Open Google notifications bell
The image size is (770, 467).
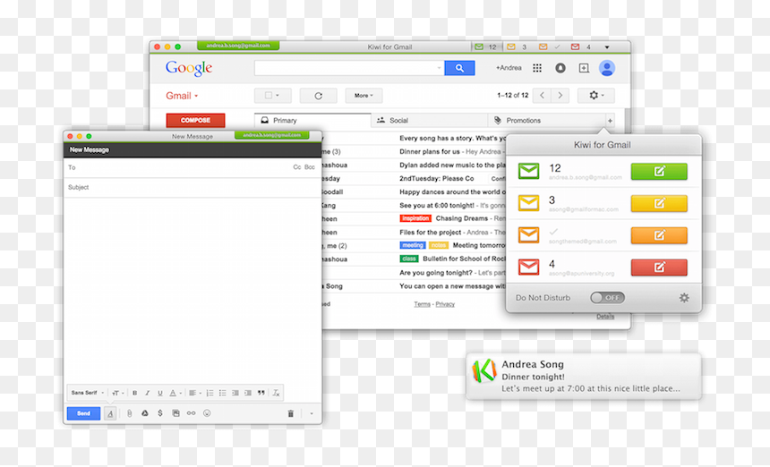tap(560, 68)
